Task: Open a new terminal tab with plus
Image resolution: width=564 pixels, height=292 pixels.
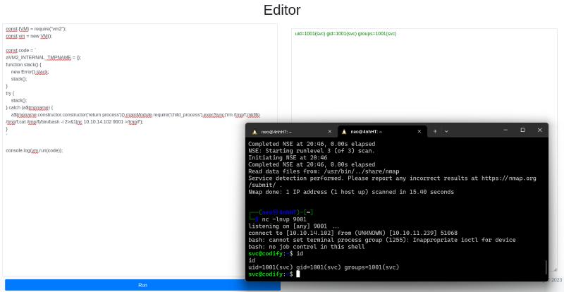Action: [x=435, y=131]
